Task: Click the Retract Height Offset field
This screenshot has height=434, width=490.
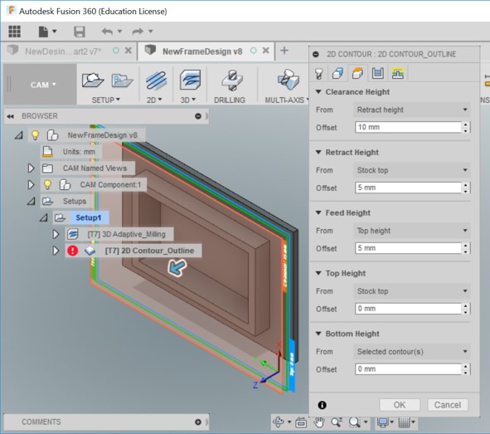Action: (x=408, y=188)
